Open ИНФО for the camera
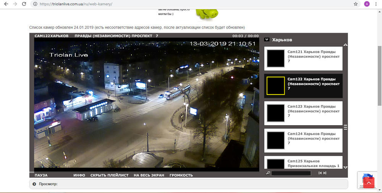 [79, 175]
